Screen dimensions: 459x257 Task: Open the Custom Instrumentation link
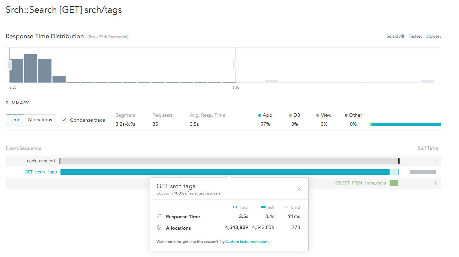pyautogui.click(x=246, y=241)
